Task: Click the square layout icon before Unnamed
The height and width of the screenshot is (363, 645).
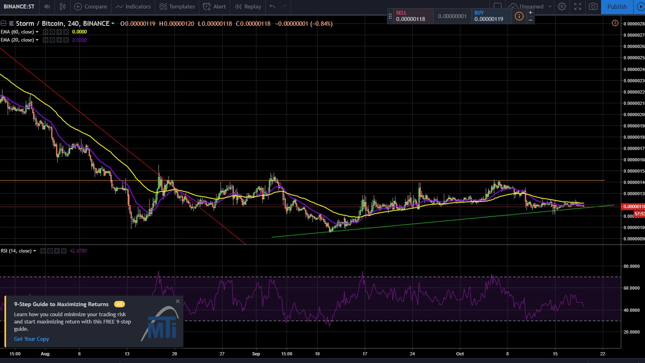Action: pos(498,6)
